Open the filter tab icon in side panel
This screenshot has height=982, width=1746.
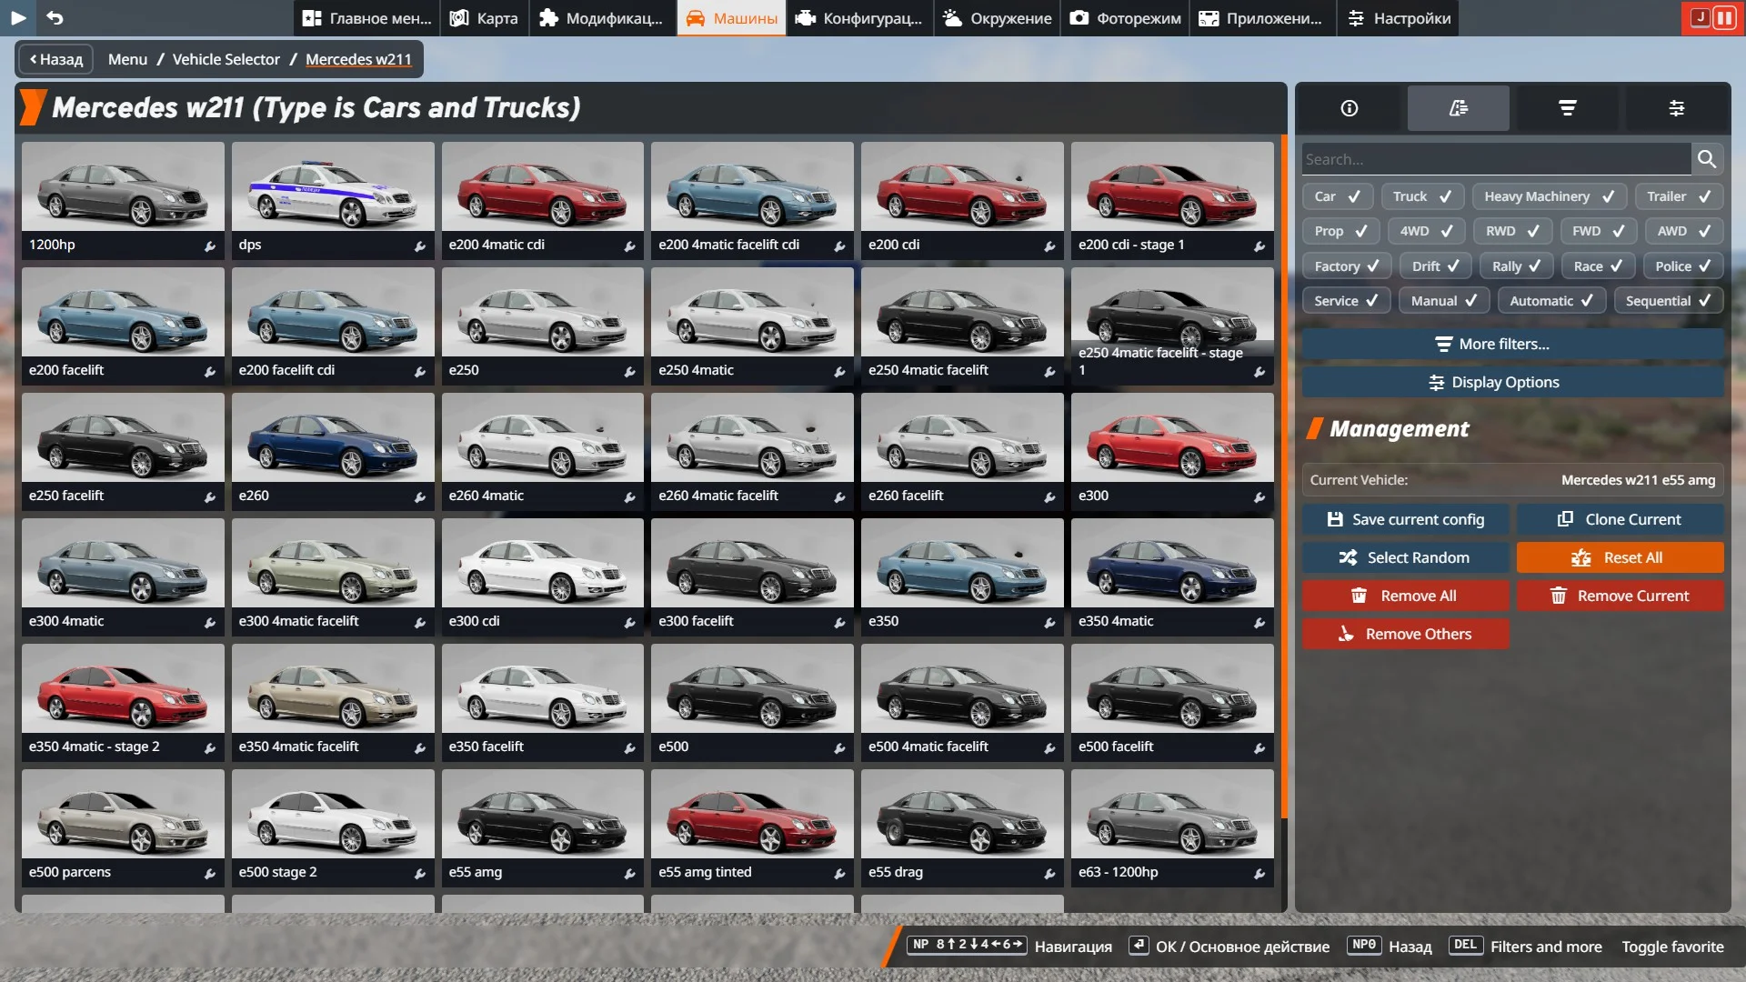coord(1568,108)
